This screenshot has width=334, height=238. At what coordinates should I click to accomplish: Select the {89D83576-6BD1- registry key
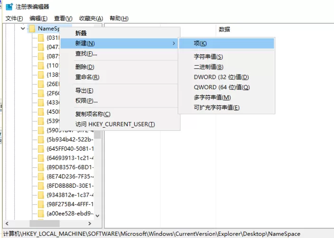pos(70,167)
